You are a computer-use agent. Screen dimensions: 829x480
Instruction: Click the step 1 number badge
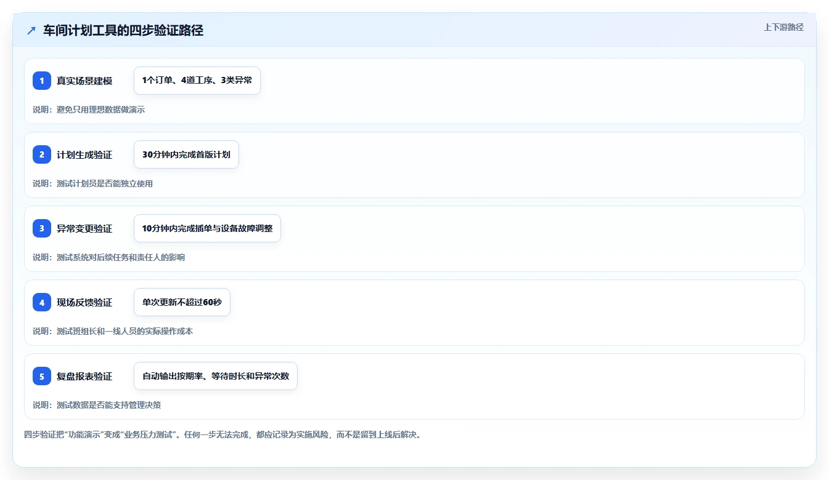[42, 81]
